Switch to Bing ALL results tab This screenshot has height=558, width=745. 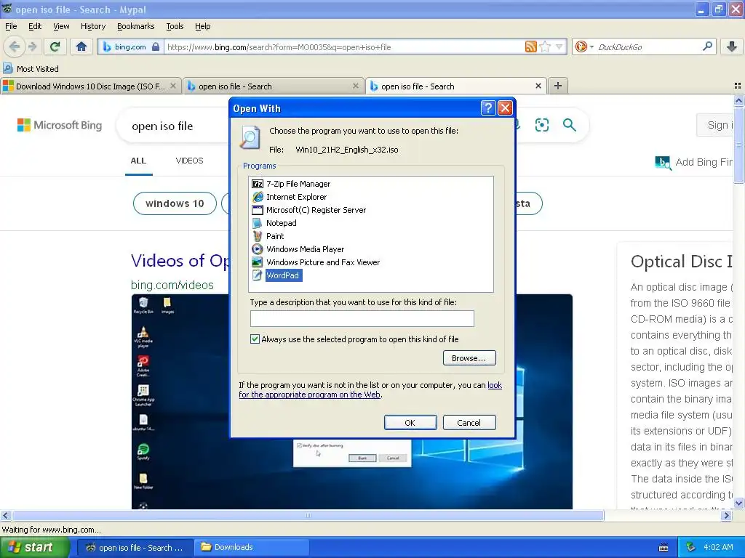[138, 161]
